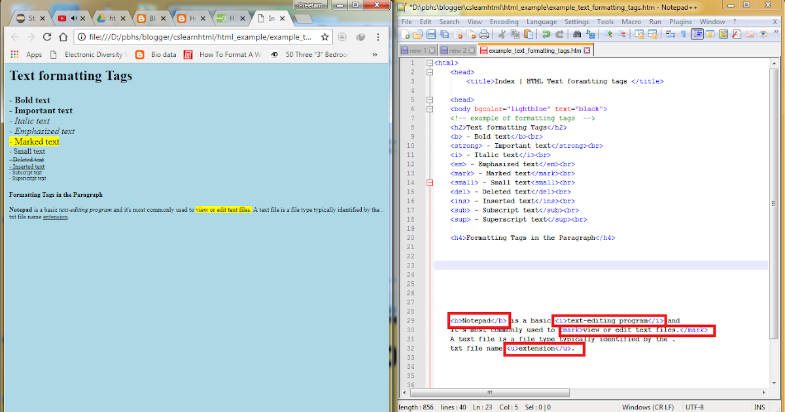Open the Encoding menu in Notepad++
Viewport: 785px width, 412px height.
tap(504, 22)
